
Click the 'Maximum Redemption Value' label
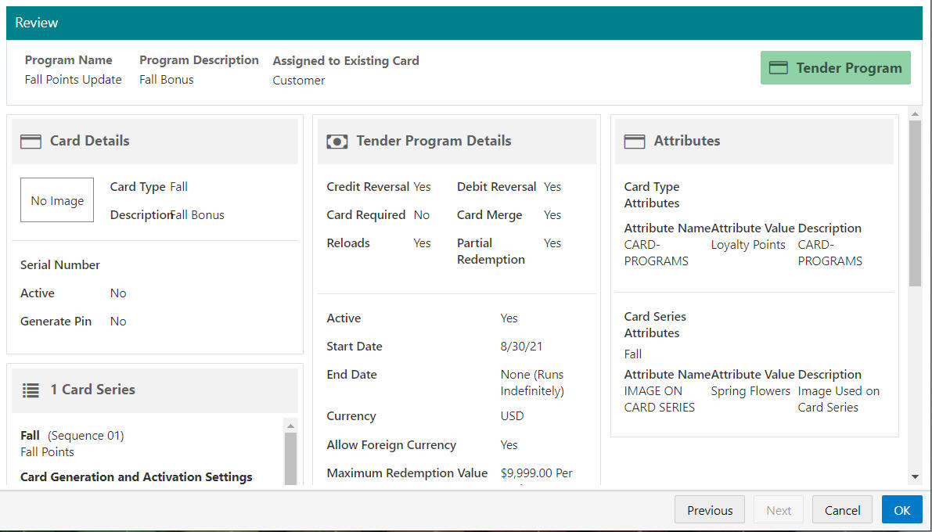pos(407,473)
